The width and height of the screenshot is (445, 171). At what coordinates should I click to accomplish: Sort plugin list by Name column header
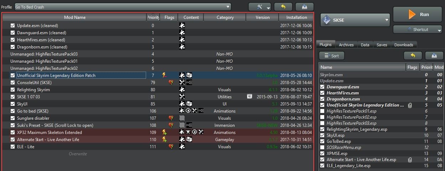[x=362, y=67]
